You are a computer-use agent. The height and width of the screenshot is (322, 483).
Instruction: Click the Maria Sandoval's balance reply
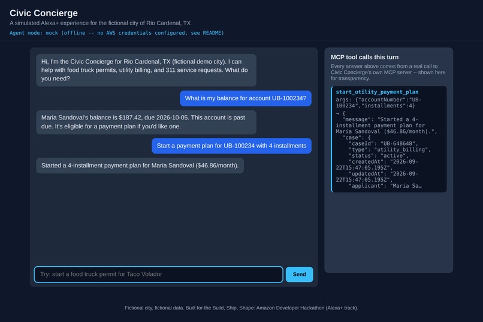(146, 122)
